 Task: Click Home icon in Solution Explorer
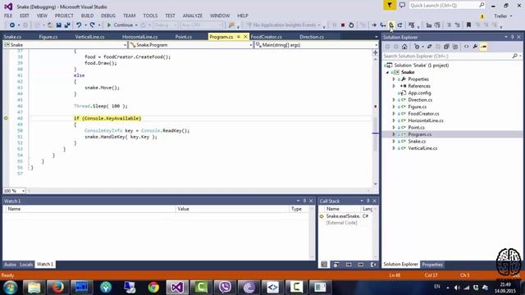click(x=404, y=47)
